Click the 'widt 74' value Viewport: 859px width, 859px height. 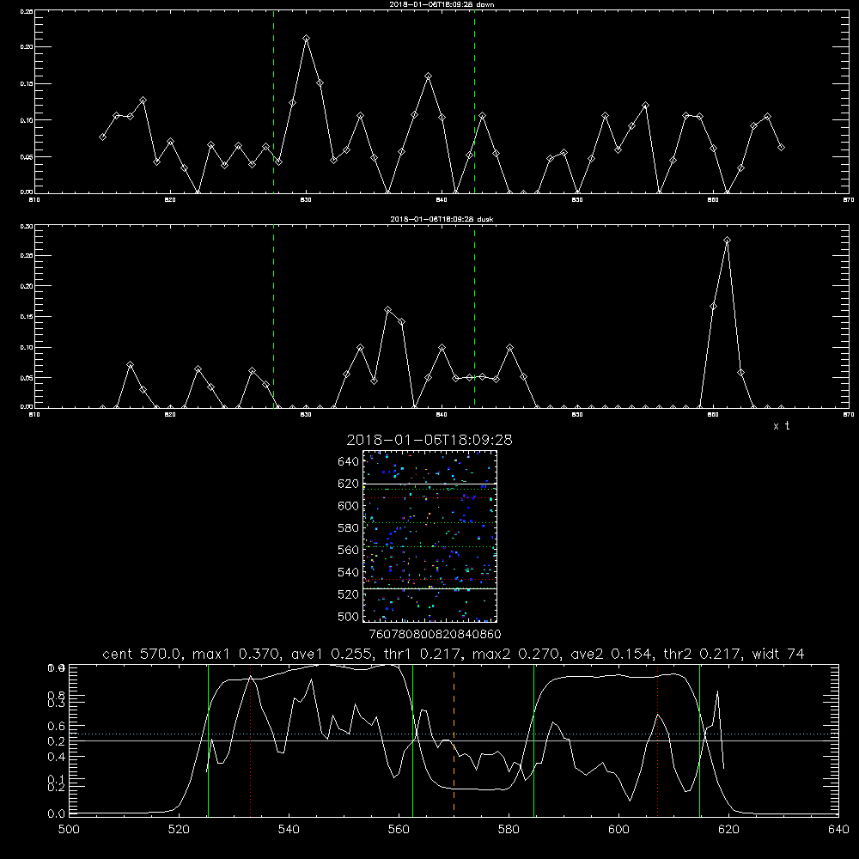click(778, 654)
